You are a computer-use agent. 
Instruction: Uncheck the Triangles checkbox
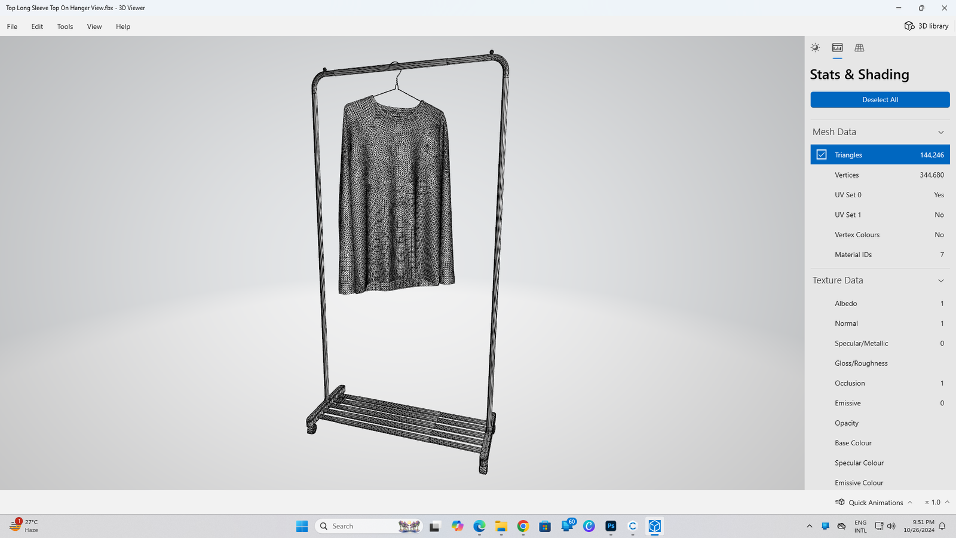coord(822,155)
